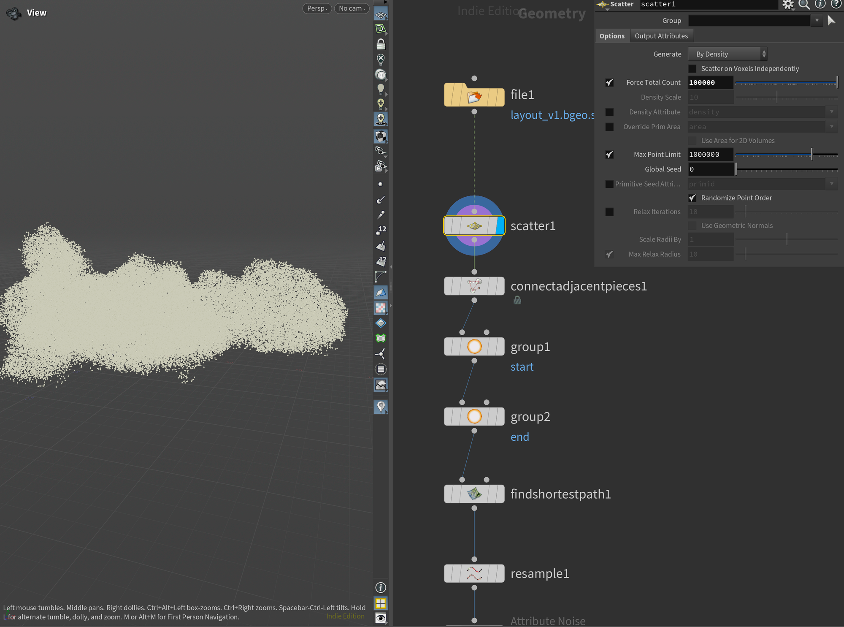Click the Global Seed input field
This screenshot has height=627, width=844.
[710, 168]
